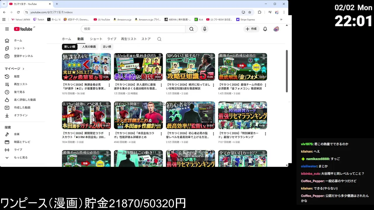Open Chrome extensions puzzle icon

coord(259,12)
